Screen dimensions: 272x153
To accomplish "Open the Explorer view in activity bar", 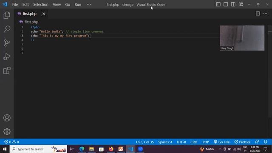I will [7, 15].
